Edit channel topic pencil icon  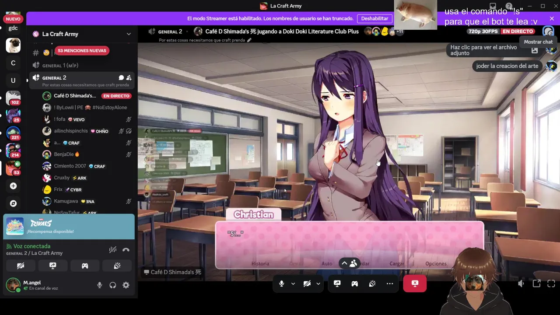(x=249, y=40)
